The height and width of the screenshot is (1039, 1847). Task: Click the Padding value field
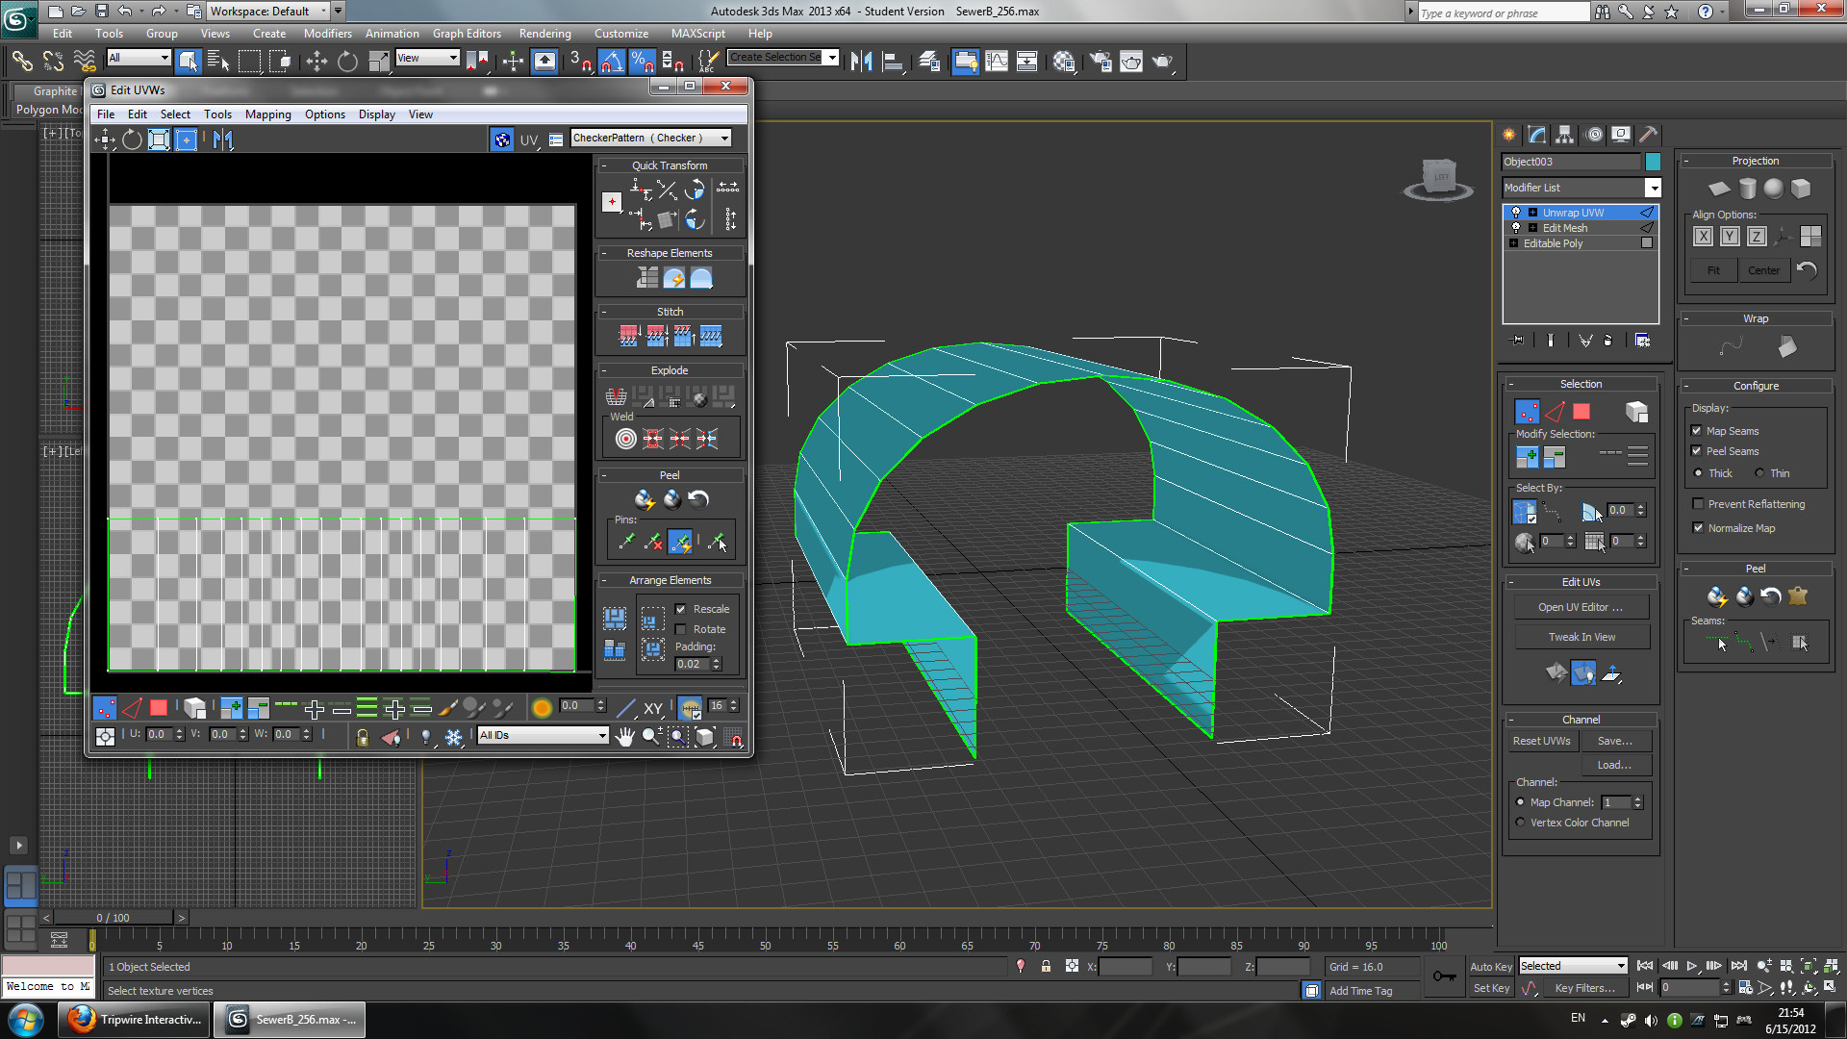(692, 664)
